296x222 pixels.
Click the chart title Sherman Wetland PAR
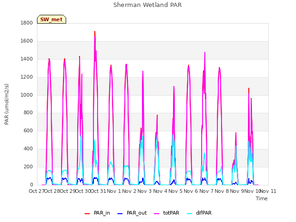(148, 5)
